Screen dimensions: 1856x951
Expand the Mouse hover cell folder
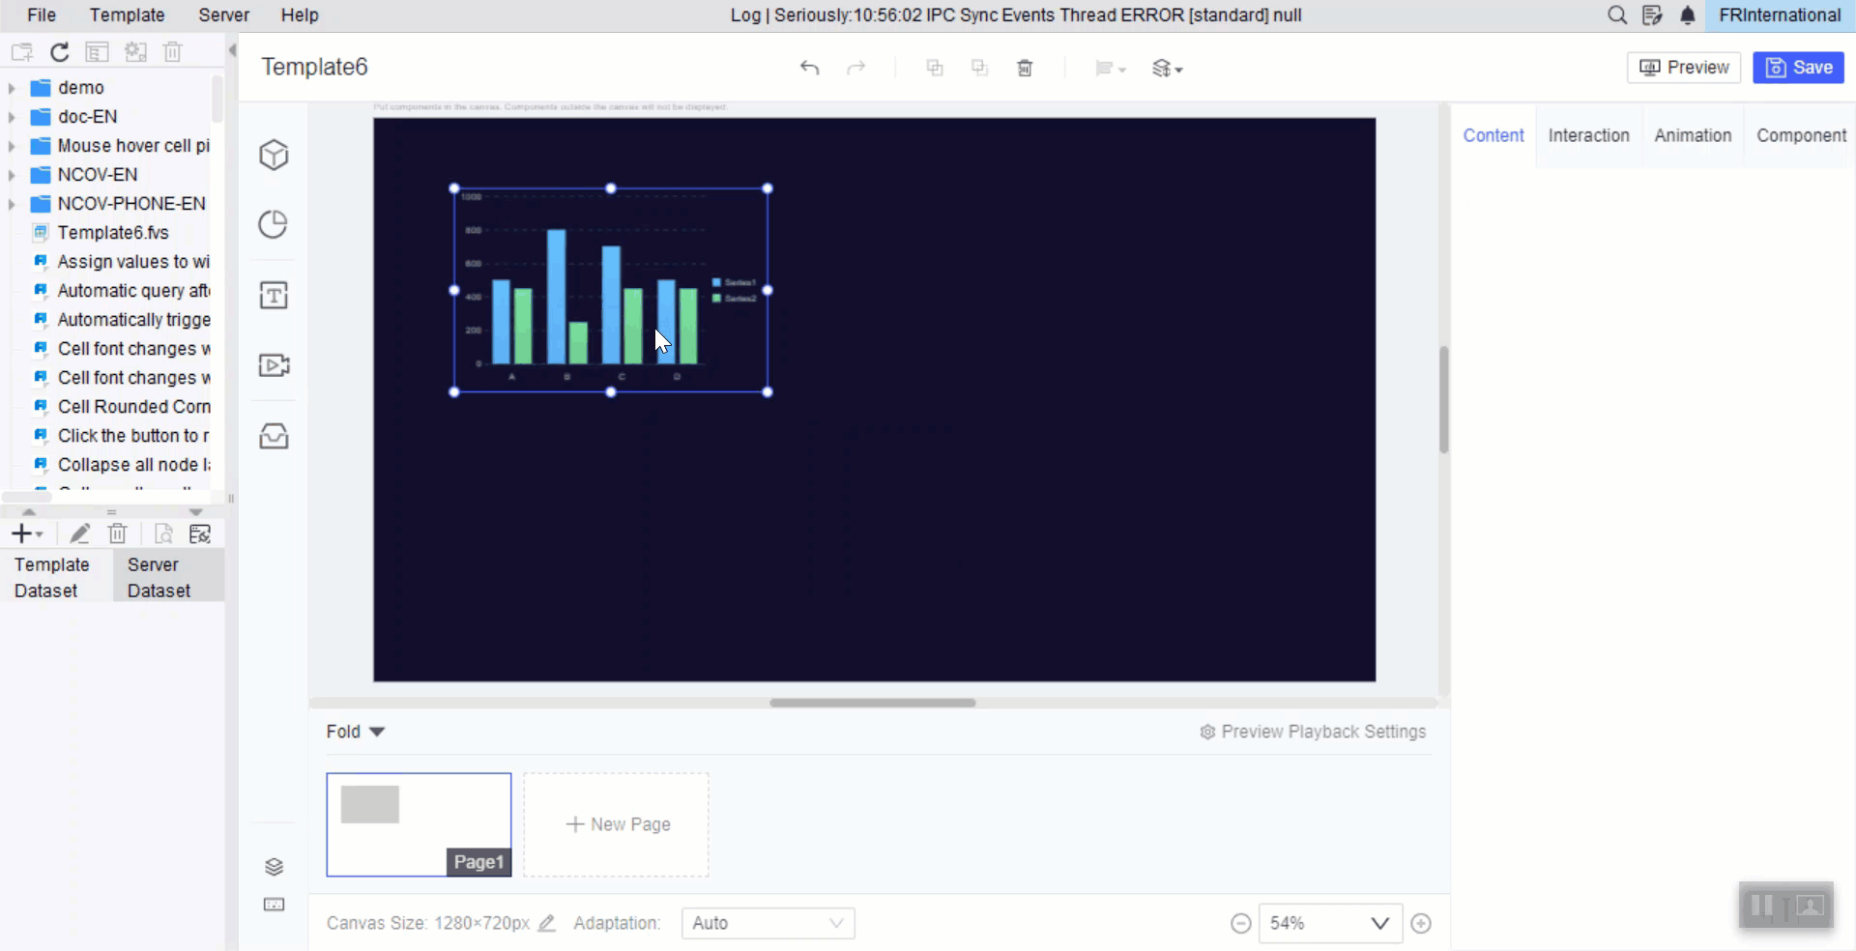[12, 146]
